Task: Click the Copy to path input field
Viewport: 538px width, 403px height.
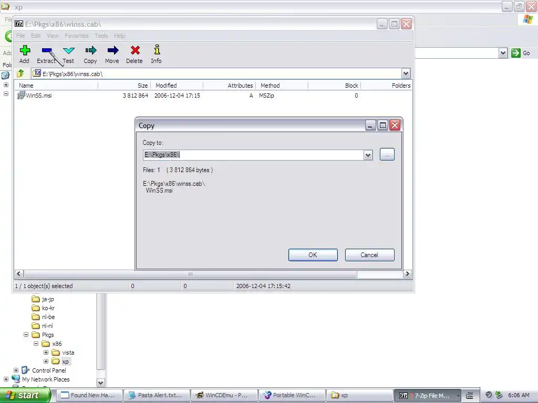Action: click(x=253, y=155)
